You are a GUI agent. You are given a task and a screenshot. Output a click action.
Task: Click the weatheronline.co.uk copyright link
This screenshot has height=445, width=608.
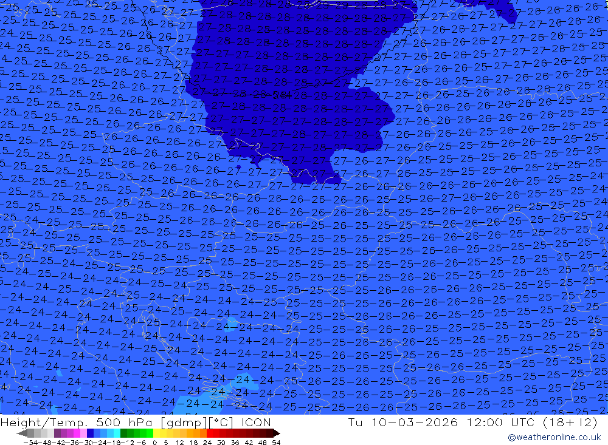554,437
